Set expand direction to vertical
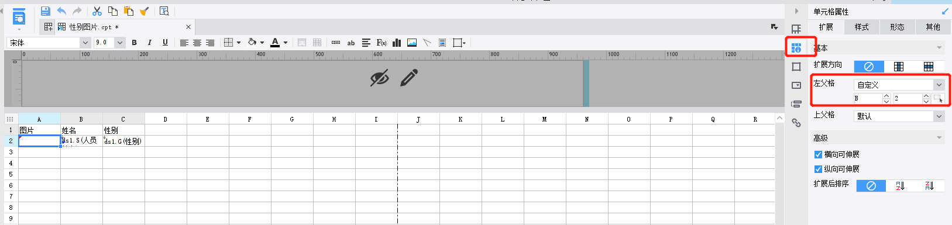This screenshot has height=225, width=952. (899, 67)
